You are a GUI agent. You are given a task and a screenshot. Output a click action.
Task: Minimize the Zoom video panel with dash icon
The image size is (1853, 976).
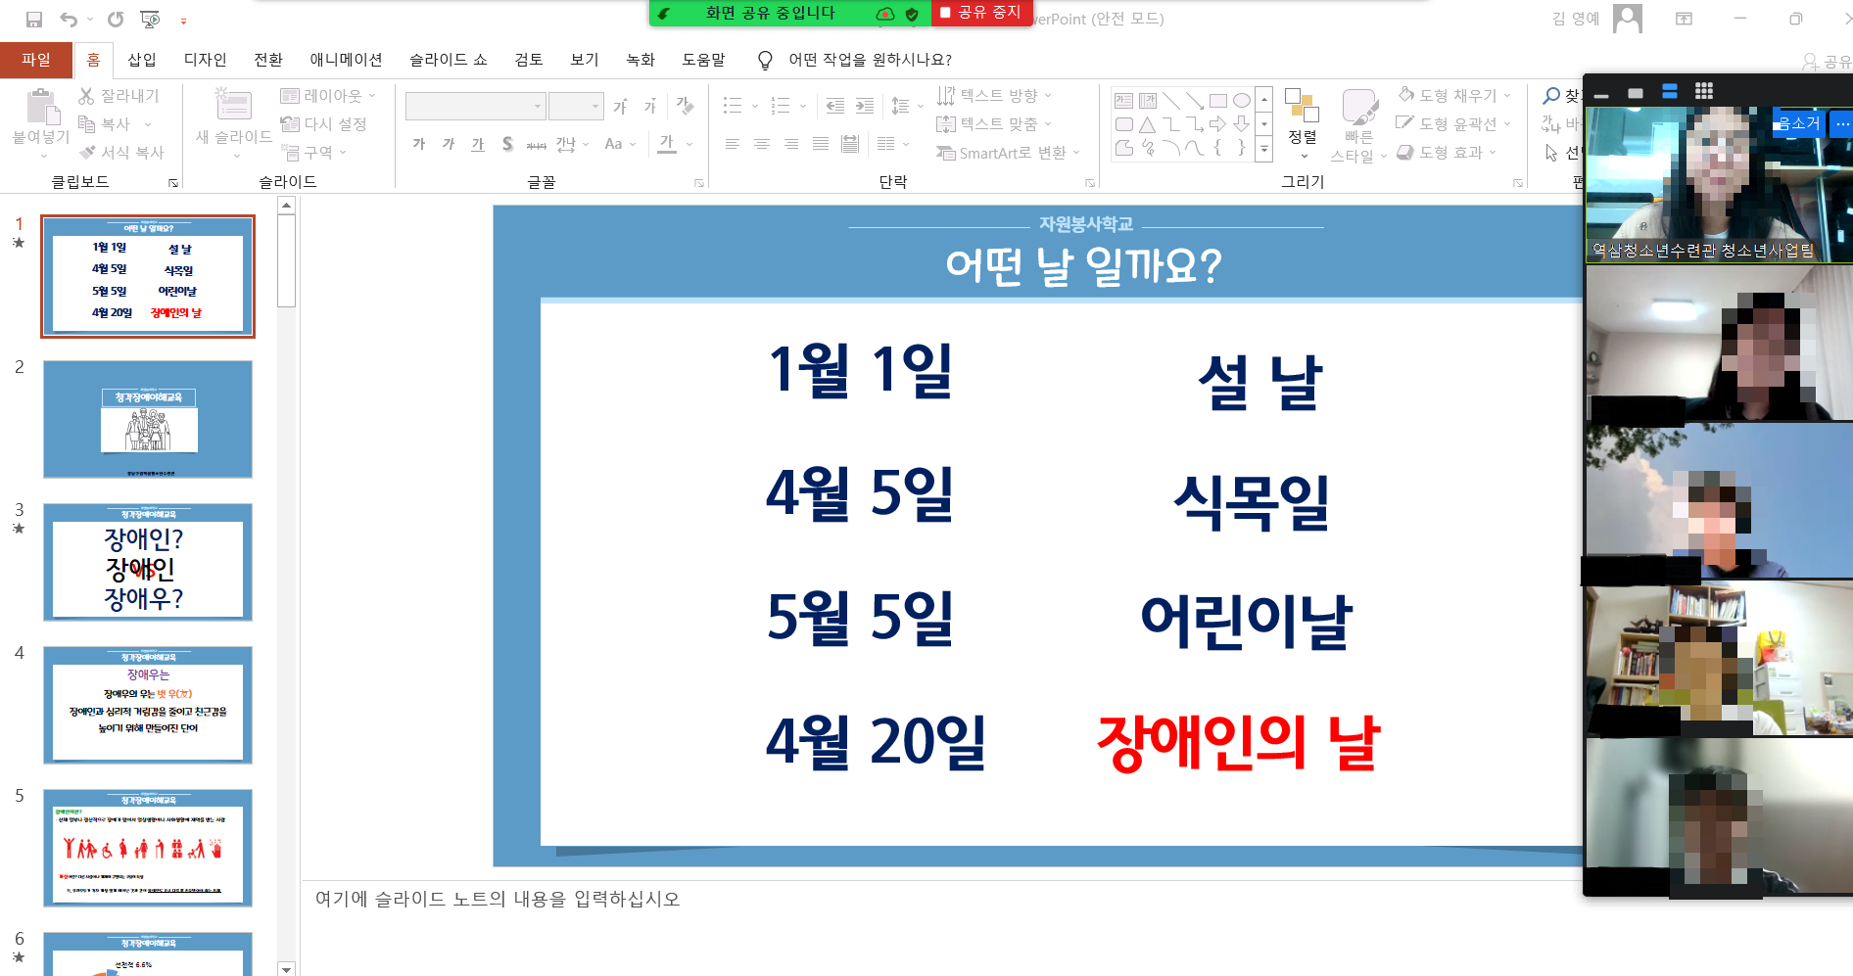point(1601,96)
